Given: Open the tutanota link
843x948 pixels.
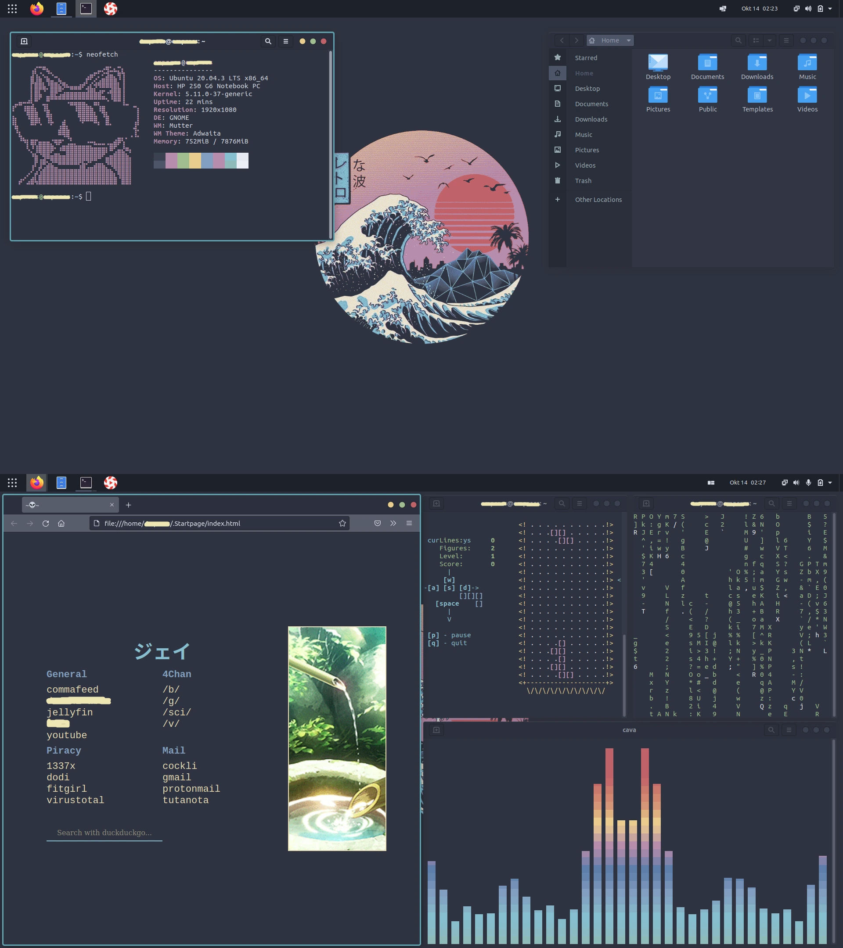Looking at the screenshot, I should point(186,800).
